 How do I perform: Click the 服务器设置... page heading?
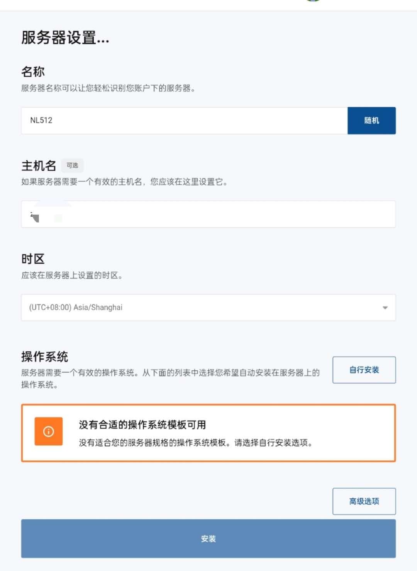click(x=65, y=38)
